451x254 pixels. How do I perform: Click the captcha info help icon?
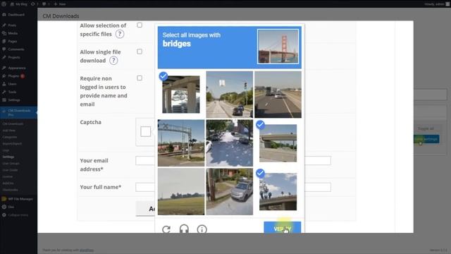point(202,229)
